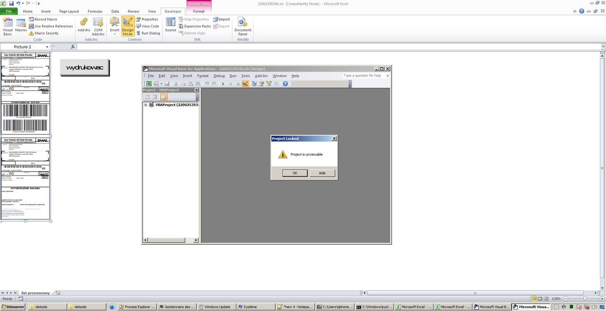
Task: Adjust the zoom slider
Action: [585, 299]
